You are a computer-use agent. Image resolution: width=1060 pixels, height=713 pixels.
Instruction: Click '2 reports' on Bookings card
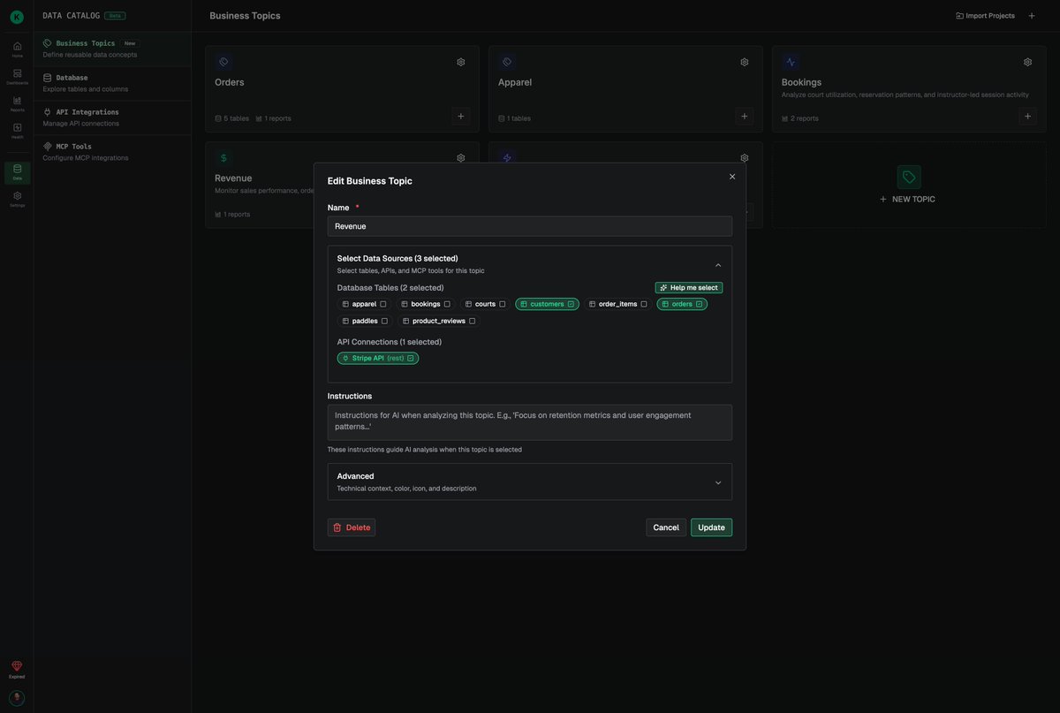click(800, 118)
